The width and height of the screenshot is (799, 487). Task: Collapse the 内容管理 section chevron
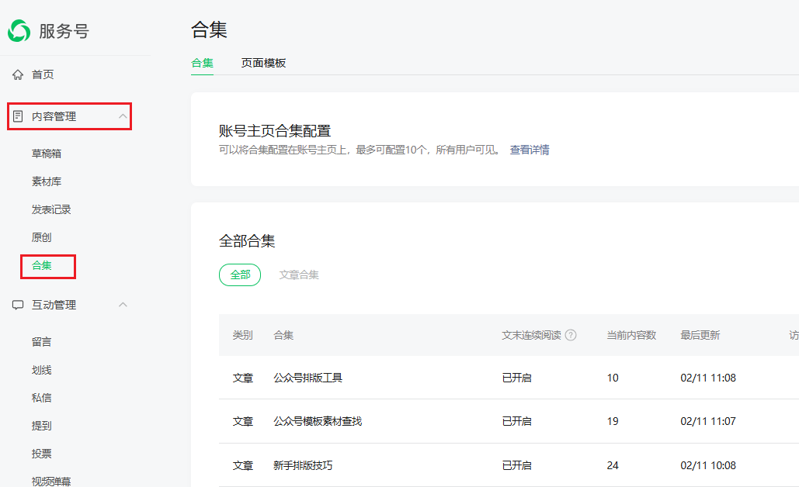coord(123,116)
